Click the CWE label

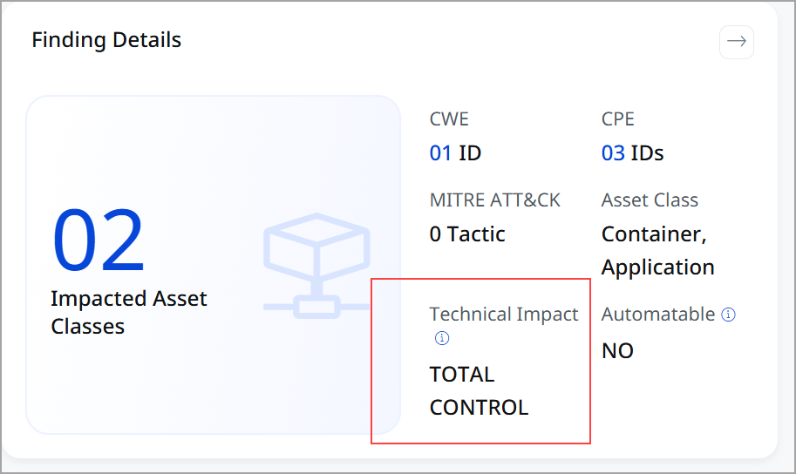click(449, 118)
